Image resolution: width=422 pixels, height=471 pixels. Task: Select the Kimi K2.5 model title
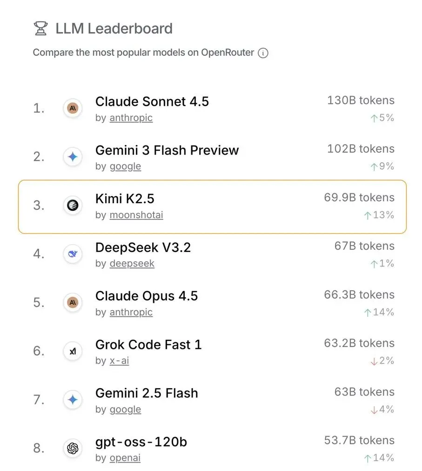tap(124, 198)
